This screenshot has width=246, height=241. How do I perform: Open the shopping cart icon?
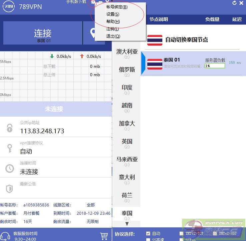[104, 236]
